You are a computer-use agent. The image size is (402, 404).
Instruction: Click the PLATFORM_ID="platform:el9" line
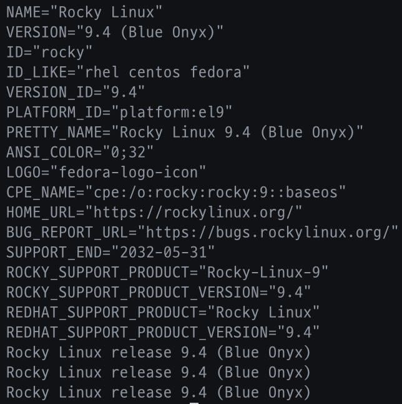(119, 112)
